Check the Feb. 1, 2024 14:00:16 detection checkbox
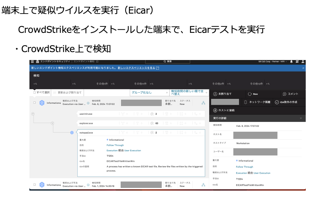The width and height of the screenshot is (334, 200). (35, 185)
